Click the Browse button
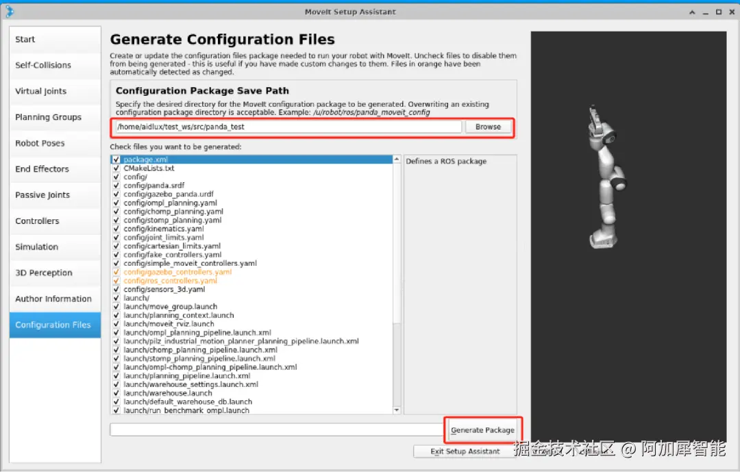This screenshot has height=472, width=740. (488, 127)
